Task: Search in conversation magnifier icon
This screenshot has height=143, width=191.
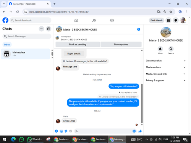Action: [171, 49]
